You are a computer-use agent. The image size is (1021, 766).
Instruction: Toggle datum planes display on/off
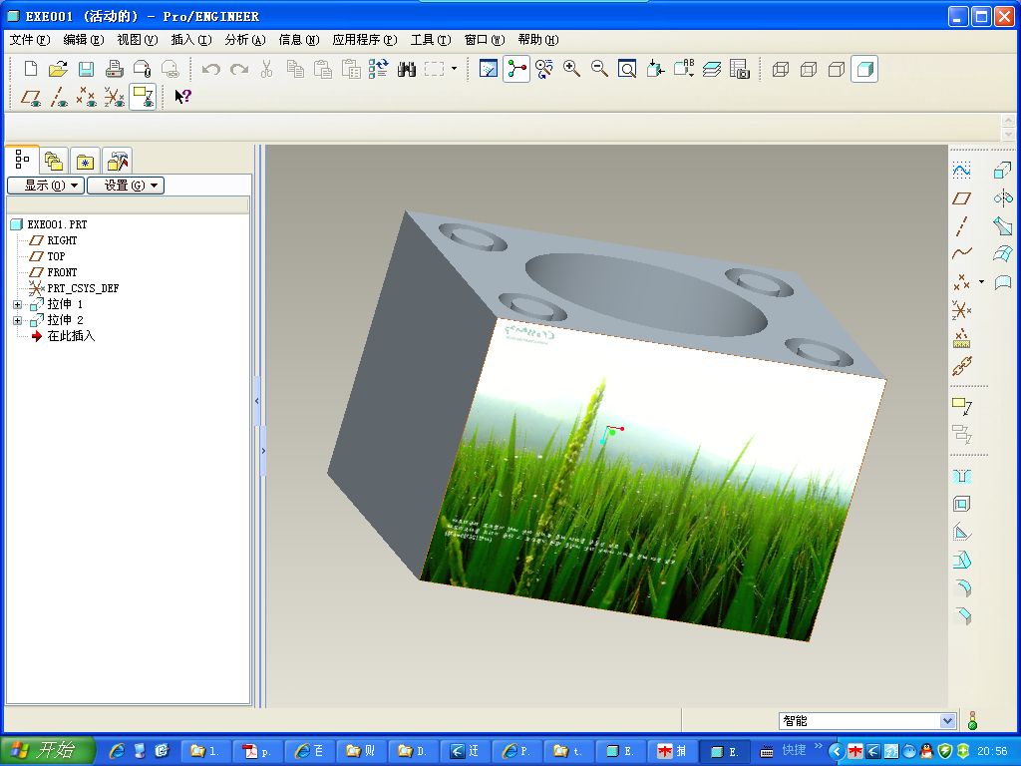[31, 97]
